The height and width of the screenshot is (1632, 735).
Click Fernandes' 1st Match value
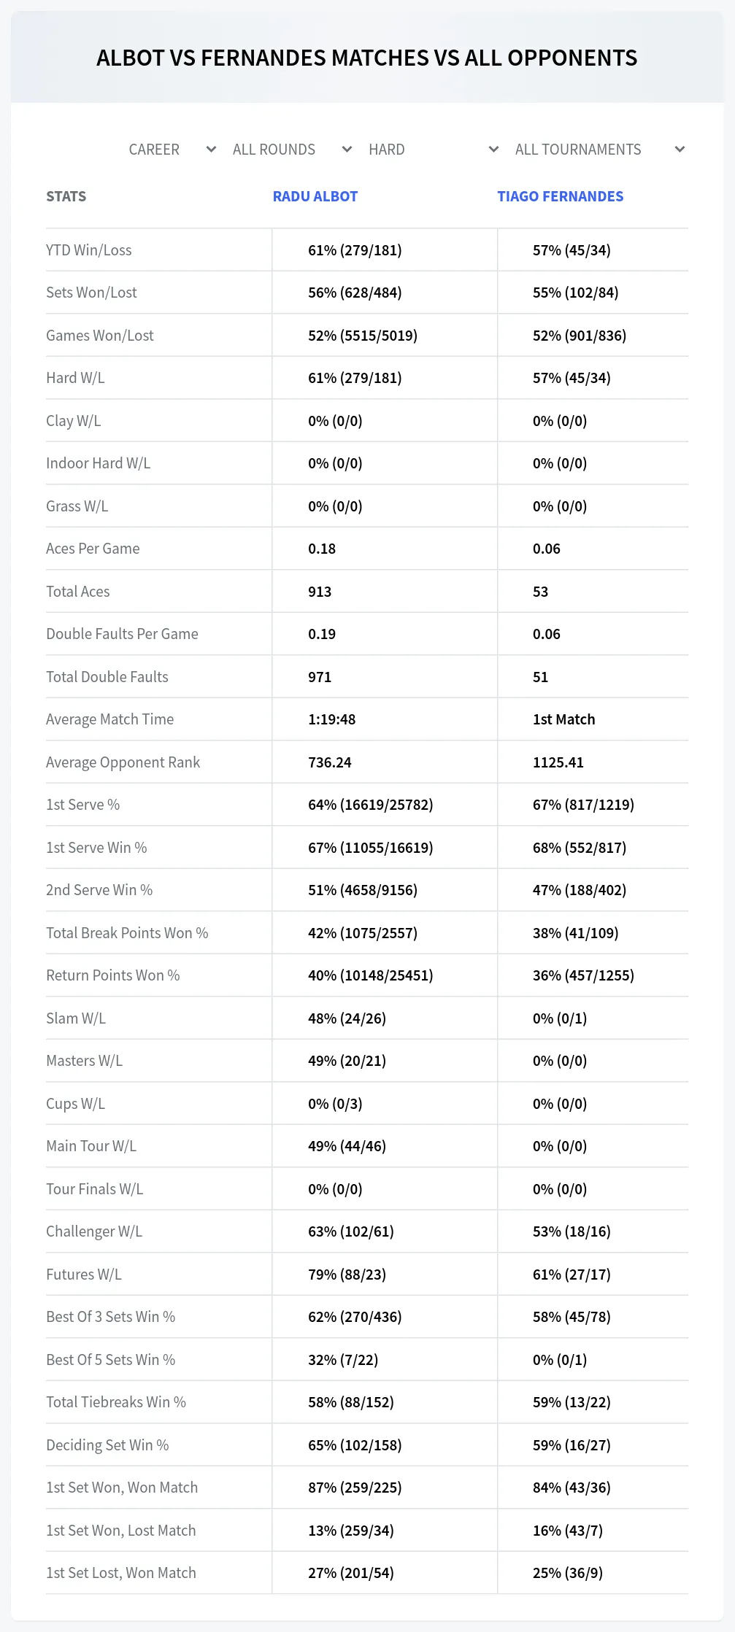(x=564, y=719)
